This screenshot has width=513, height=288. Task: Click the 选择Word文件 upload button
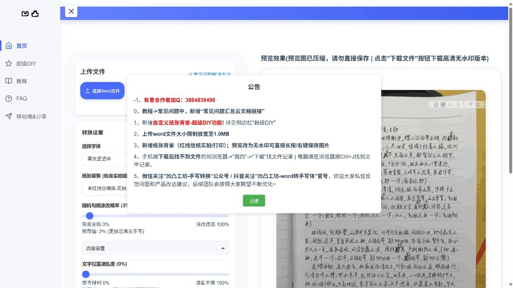point(102,91)
